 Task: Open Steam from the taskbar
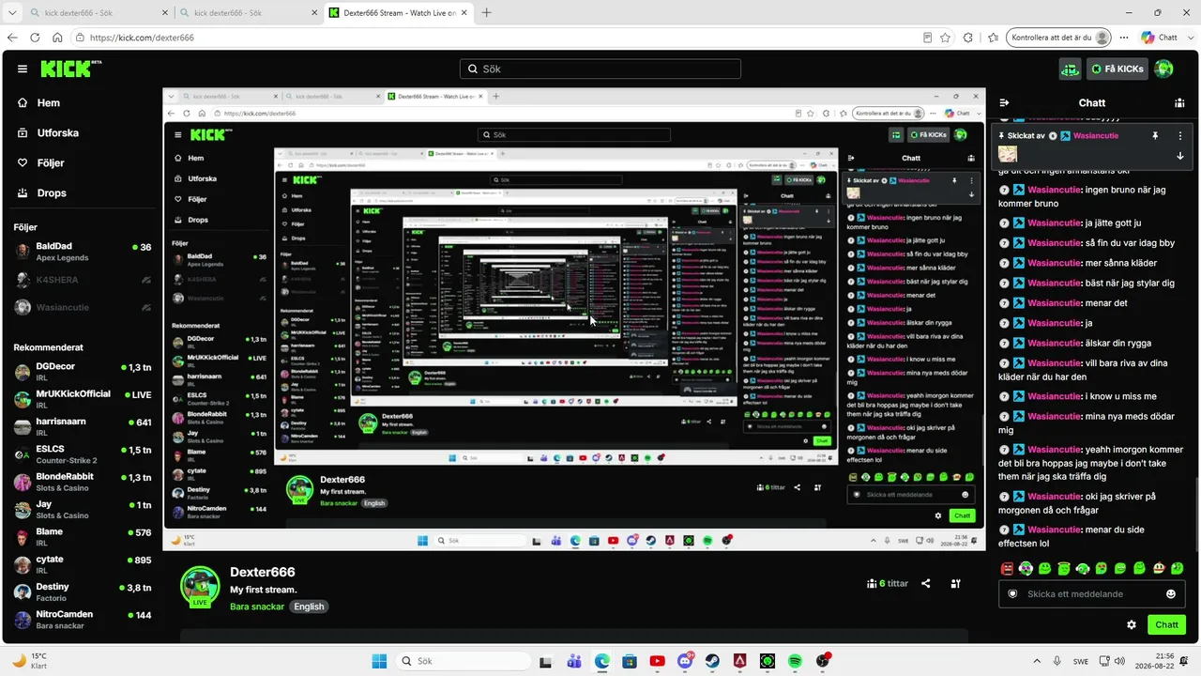click(x=712, y=661)
